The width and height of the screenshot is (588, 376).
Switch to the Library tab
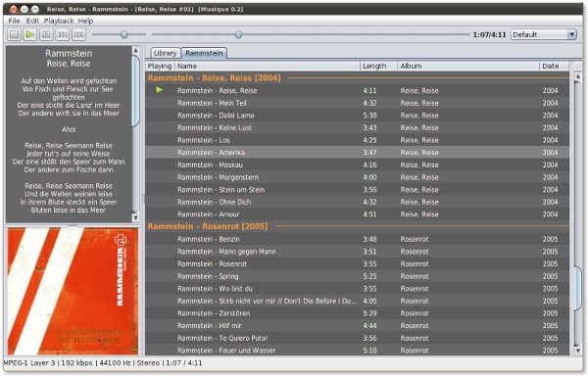165,53
